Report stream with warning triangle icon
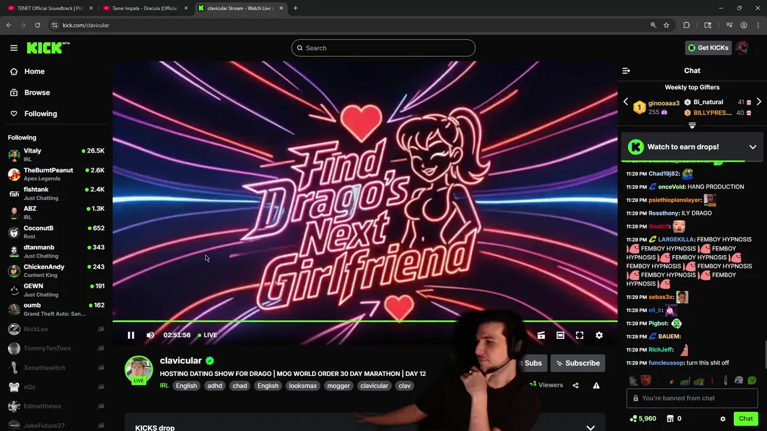 (596, 386)
